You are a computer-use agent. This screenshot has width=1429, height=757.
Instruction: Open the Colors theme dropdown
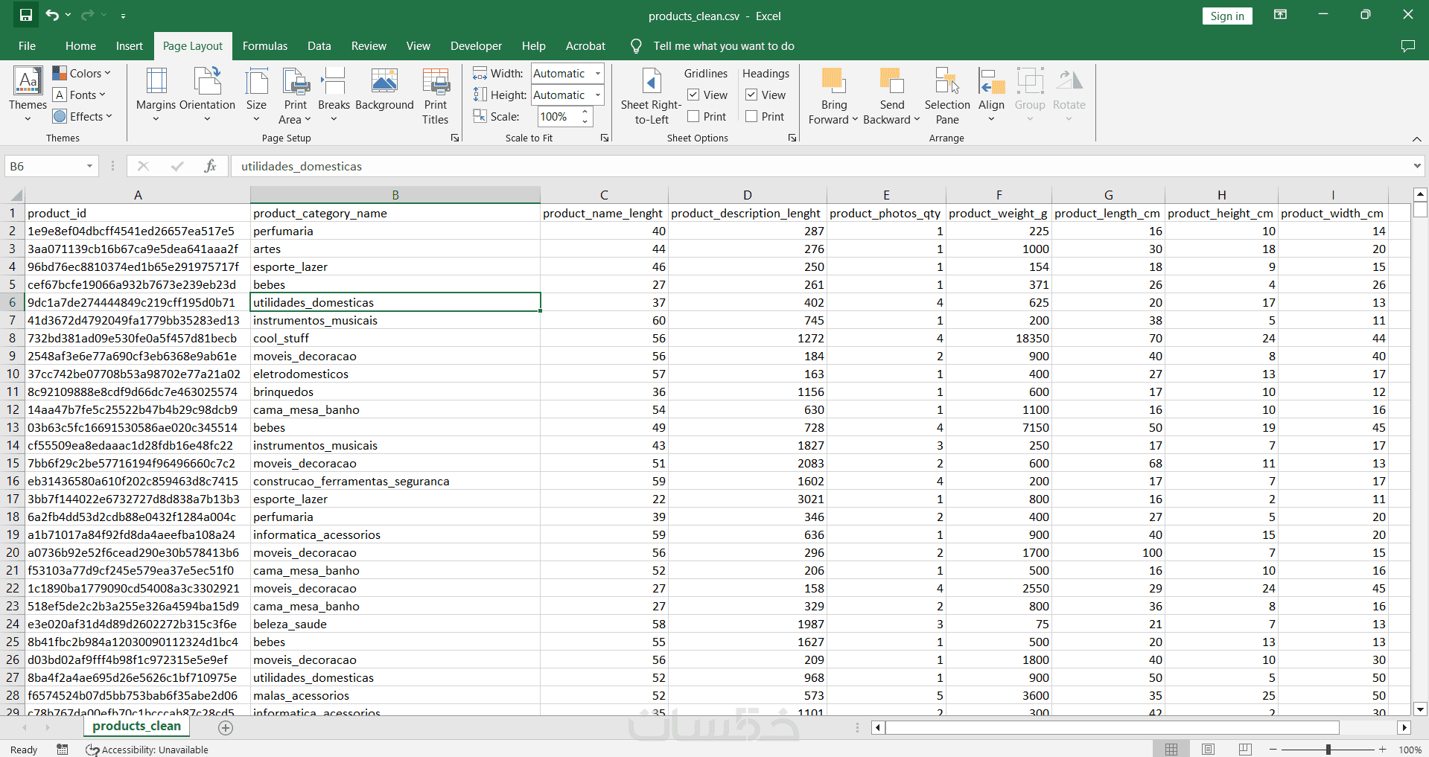pos(82,73)
